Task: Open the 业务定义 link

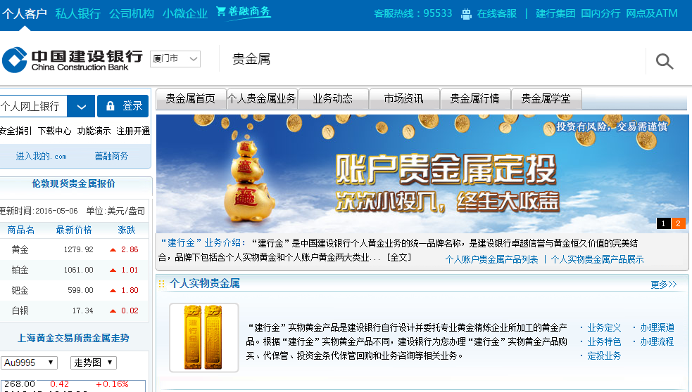Action: (604, 327)
